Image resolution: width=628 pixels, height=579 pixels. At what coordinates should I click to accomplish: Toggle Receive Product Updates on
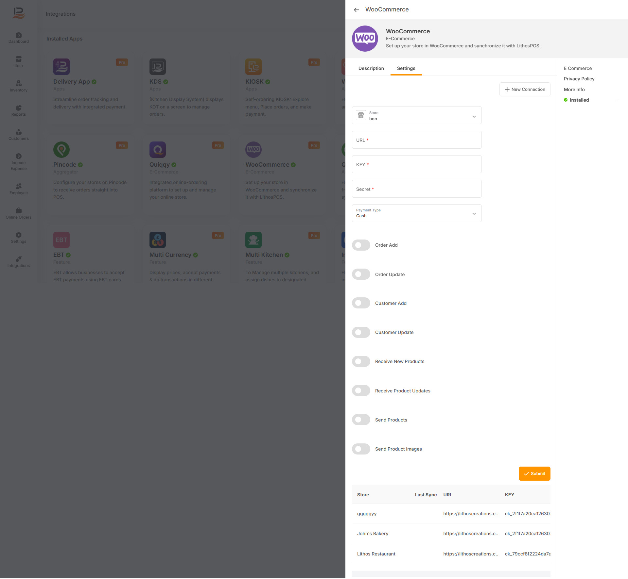(x=361, y=390)
